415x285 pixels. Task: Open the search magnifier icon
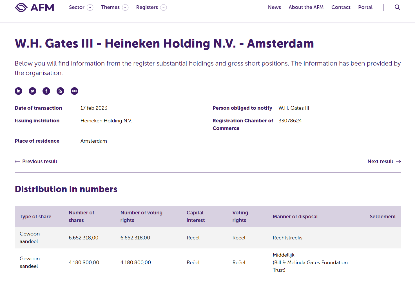click(x=397, y=7)
